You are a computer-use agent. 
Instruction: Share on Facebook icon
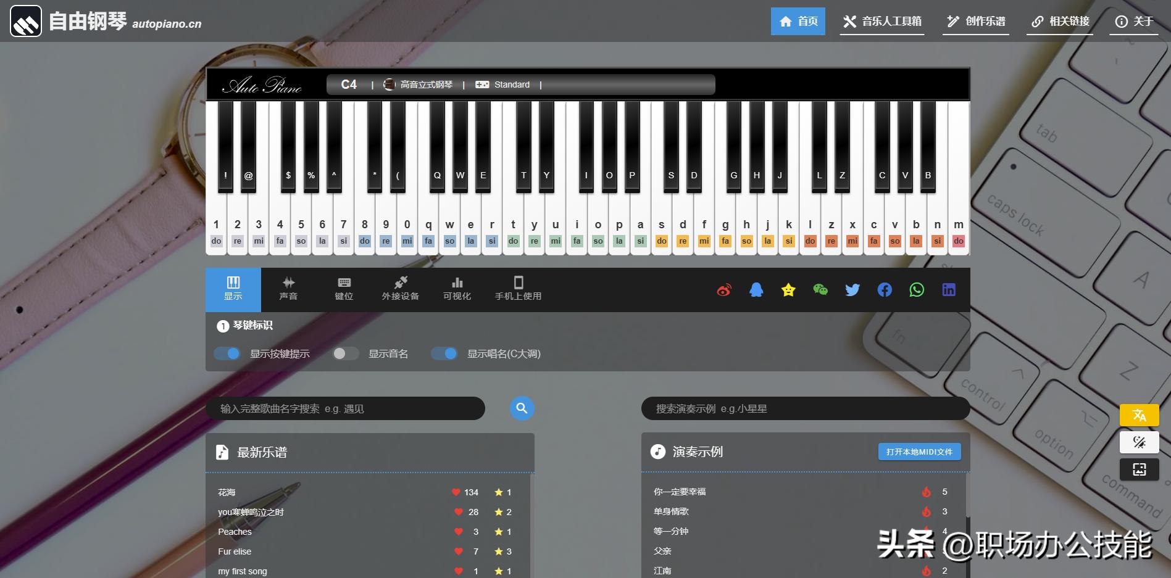point(885,290)
